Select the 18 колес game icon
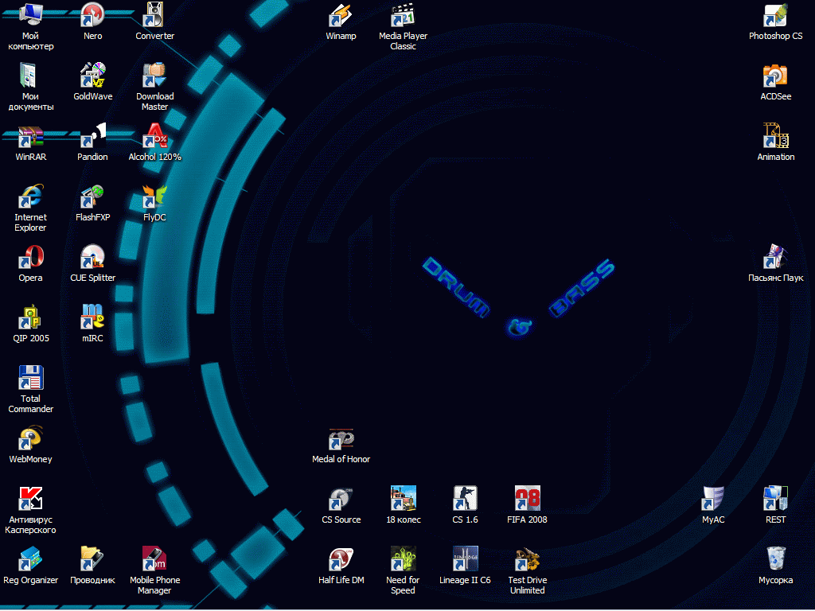The height and width of the screenshot is (611, 815). point(403,498)
